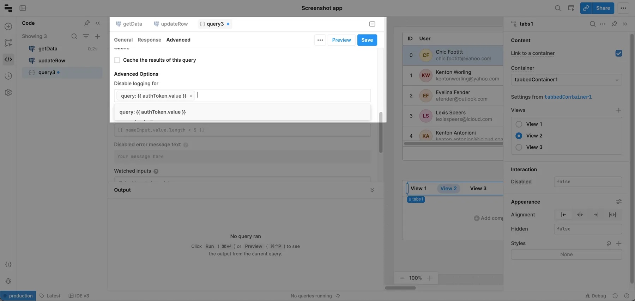Select View 2 radio button
Screen dimensions: 635x301
click(519, 136)
